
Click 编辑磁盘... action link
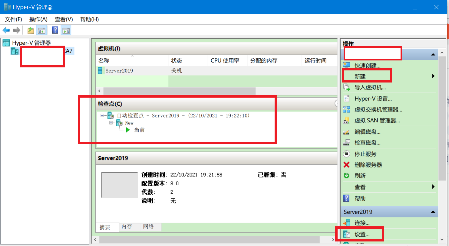pos(368,132)
